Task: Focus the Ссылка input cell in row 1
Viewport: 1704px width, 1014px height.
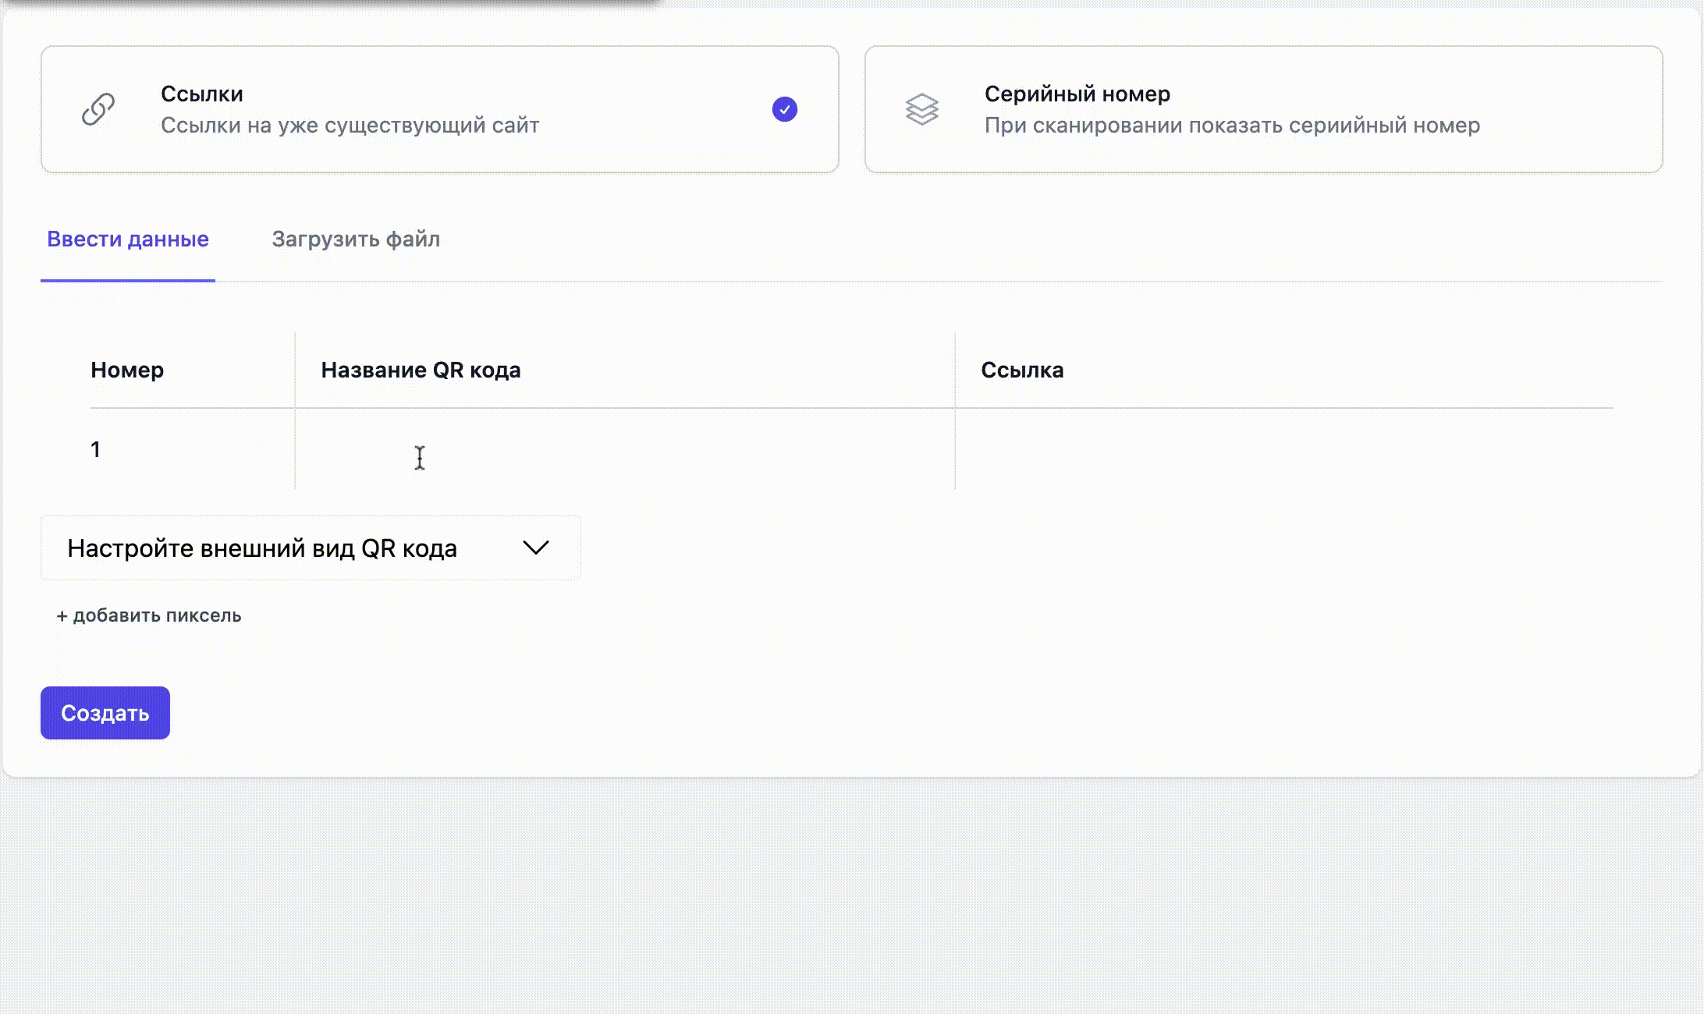Action: 1283,450
